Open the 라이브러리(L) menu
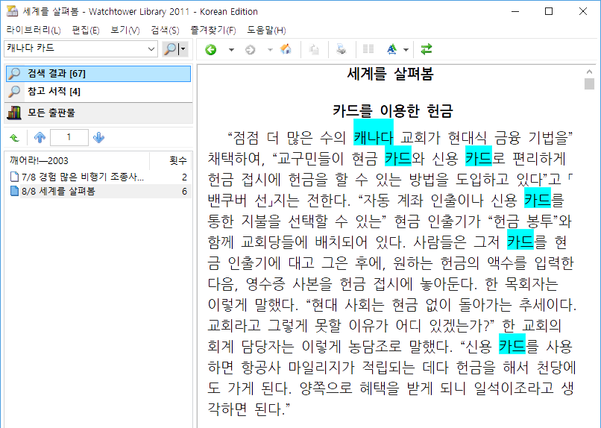Image resolution: width=601 pixels, height=428 pixels. [34, 30]
